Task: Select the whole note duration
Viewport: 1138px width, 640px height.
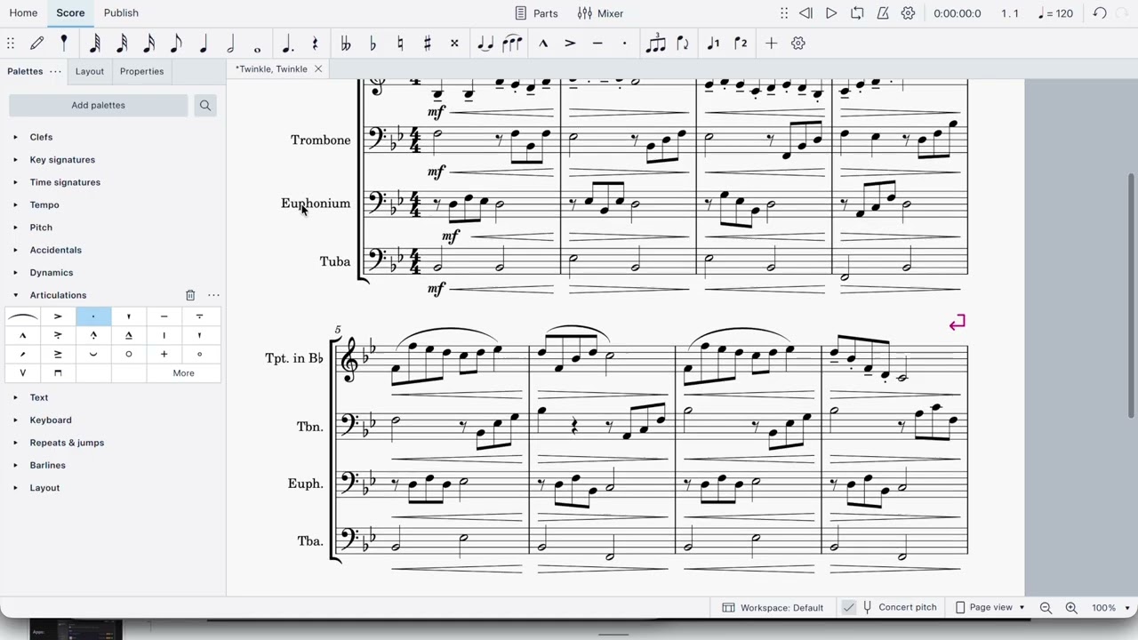Action: click(258, 46)
